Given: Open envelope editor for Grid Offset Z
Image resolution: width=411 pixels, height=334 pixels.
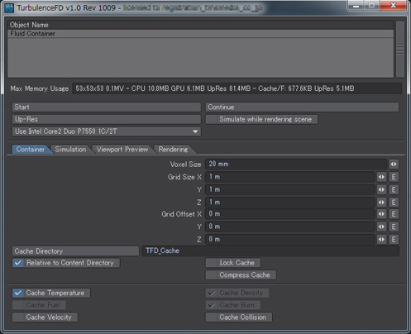Looking at the screenshot, I should click(x=394, y=239).
